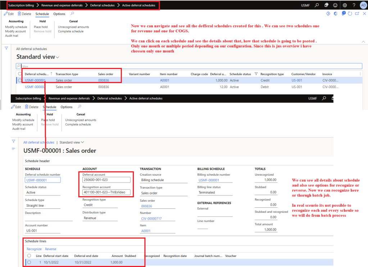Open the feedback smiley icon

point(335,5)
